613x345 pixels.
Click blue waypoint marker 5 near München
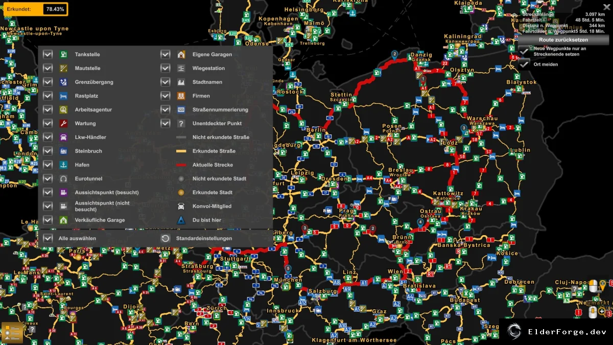(288, 268)
